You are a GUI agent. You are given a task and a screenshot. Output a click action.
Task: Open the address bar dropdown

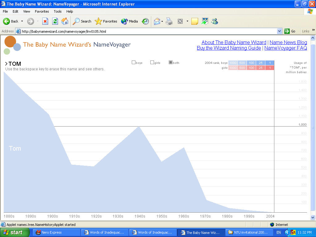(279, 31)
